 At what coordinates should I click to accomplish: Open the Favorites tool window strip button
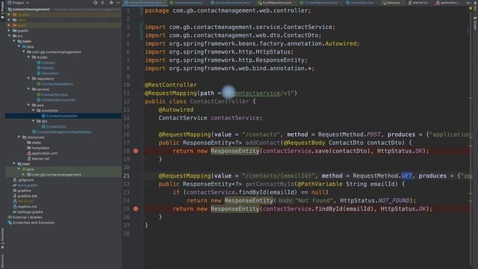(x=2, y=238)
